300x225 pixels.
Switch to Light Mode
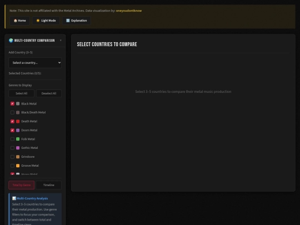click(x=46, y=21)
